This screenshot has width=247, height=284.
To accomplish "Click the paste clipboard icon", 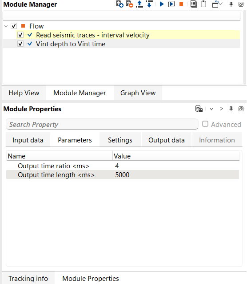I will coord(203,4).
